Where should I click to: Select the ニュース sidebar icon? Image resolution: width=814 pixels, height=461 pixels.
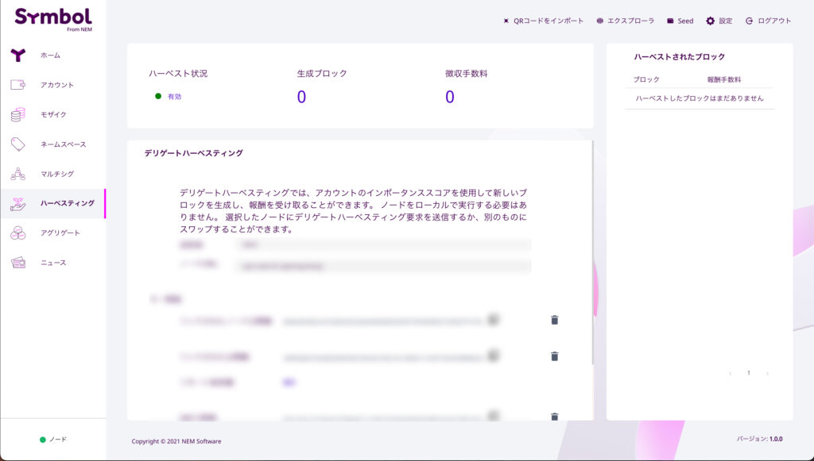coord(17,263)
